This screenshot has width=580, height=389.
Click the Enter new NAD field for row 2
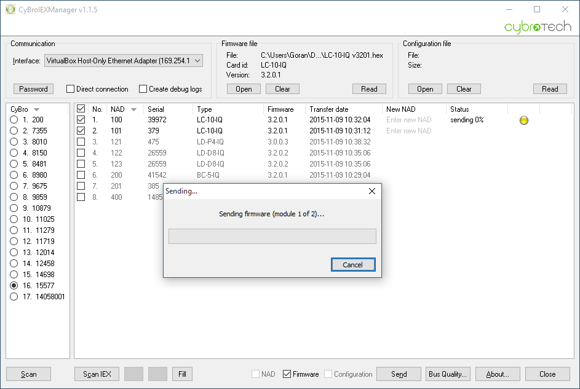pos(408,131)
